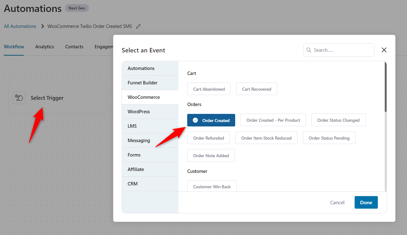Click the Select Trigger card
The image size is (407, 235).
coord(57,98)
